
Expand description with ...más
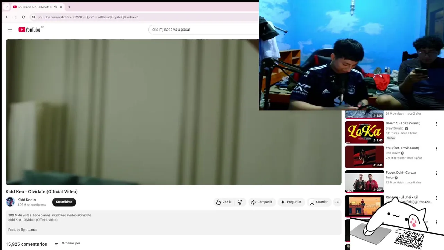point(33,230)
